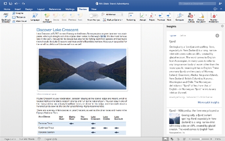Image resolution: width=225 pixels, height=141 pixels.
Task: Run Spelling & Grammar check
Action: 6,17
